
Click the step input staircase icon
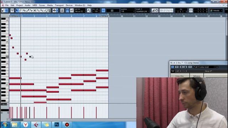point(153,10)
